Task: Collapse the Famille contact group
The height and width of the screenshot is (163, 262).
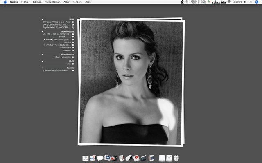Action: [42, 68]
